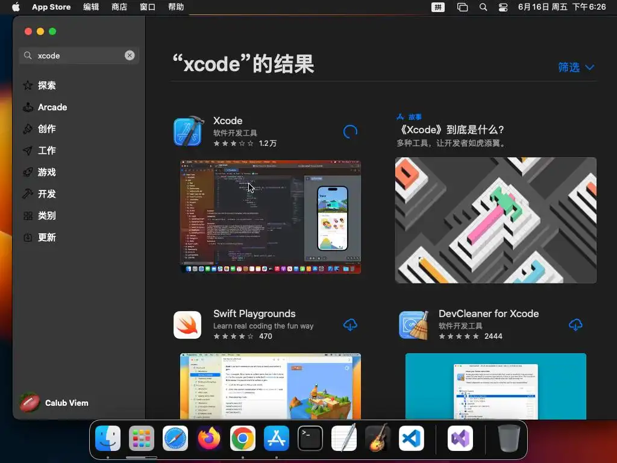
Task: Open the Xcode screenshot preview
Action: 271,217
